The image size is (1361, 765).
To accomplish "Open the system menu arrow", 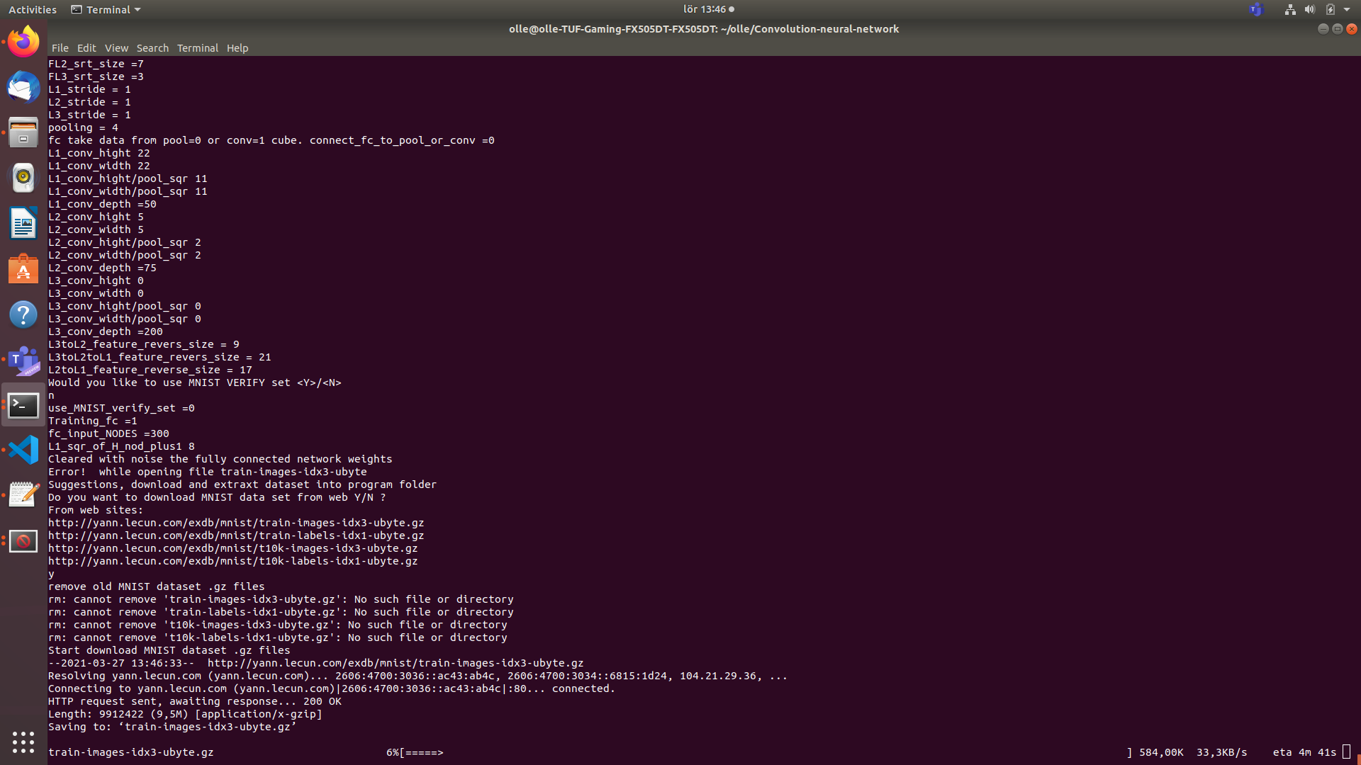I will 1347,10.
